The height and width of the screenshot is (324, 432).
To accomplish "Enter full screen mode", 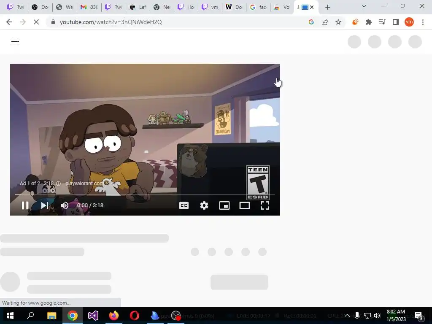I will [x=265, y=205].
